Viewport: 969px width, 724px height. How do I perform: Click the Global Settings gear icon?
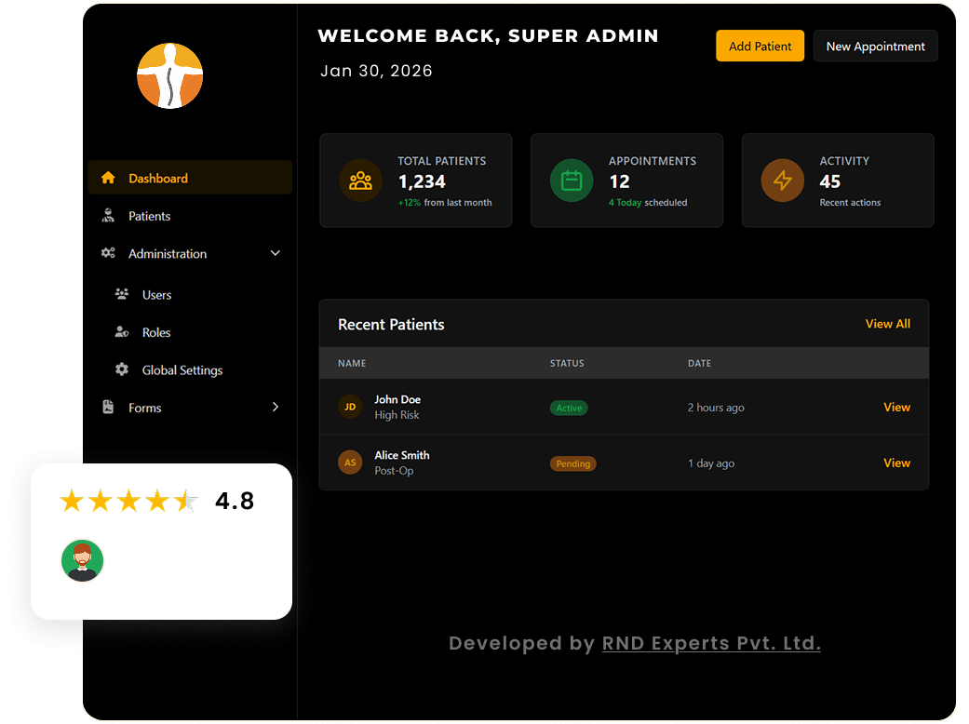click(x=122, y=370)
